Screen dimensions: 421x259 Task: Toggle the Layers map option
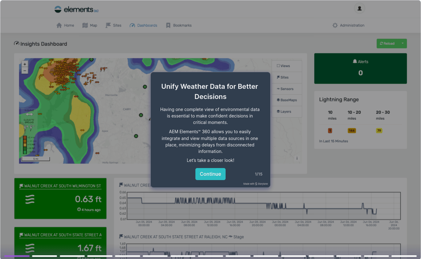coord(286,111)
